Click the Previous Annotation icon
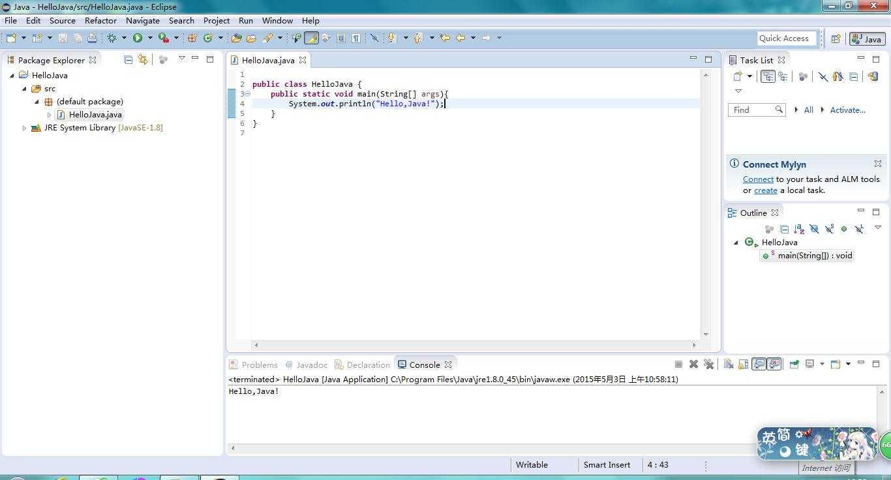Image resolution: width=891 pixels, height=480 pixels. pos(418,38)
